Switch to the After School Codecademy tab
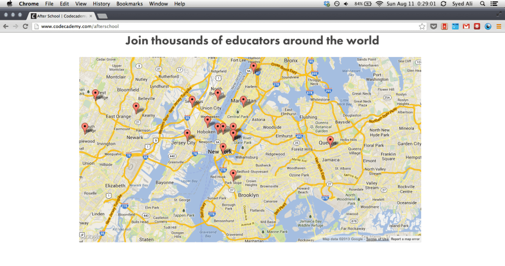Viewport: 505px width, 266px height. point(61,16)
